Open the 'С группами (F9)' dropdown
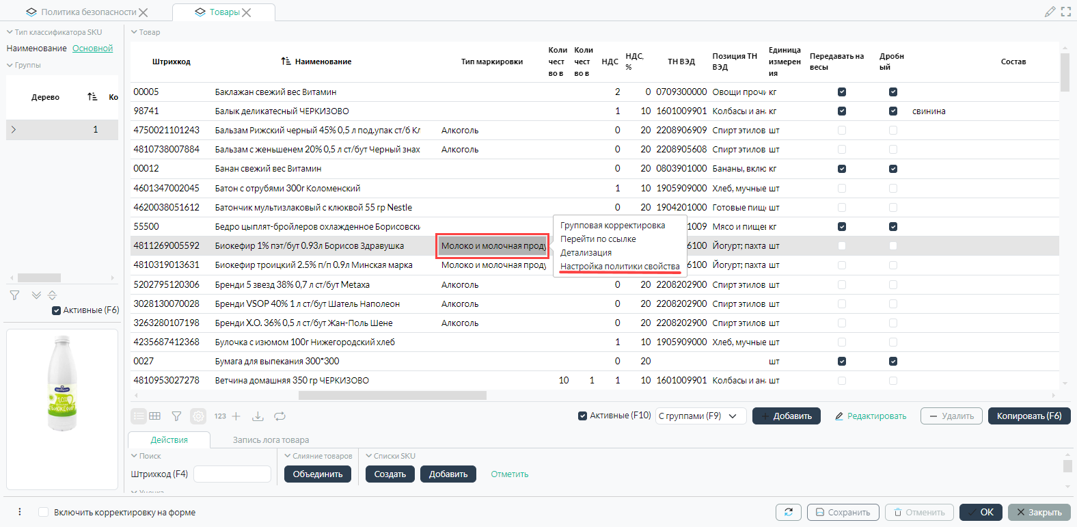The height and width of the screenshot is (527, 1077). pyautogui.click(x=700, y=416)
